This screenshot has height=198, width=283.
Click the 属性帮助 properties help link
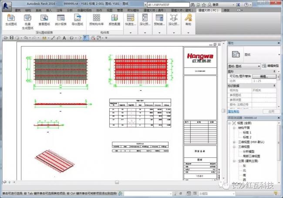[x=233, y=112]
